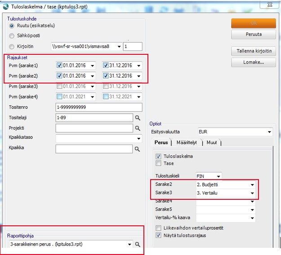The image size is (281, 255).
Task: Open Pvm (sarake4) start date picker
Action: coord(93,97)
